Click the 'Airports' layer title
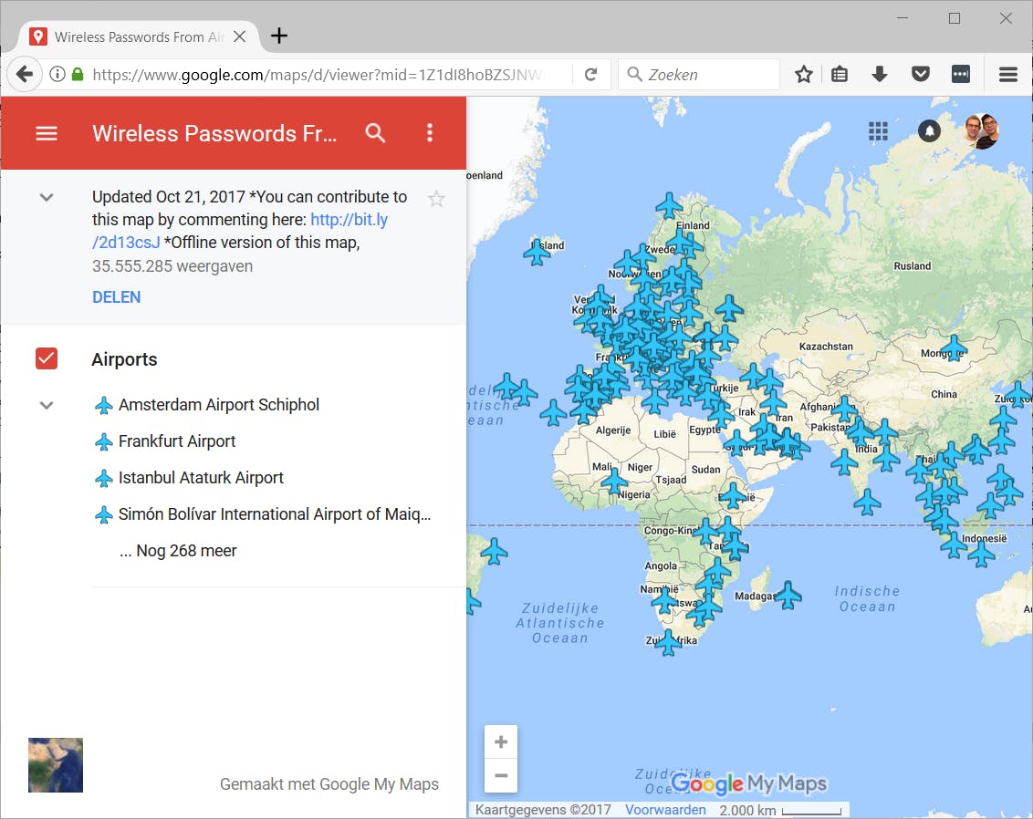The width and height of the screenshot is (1033, 819). (x=124, y=359)
